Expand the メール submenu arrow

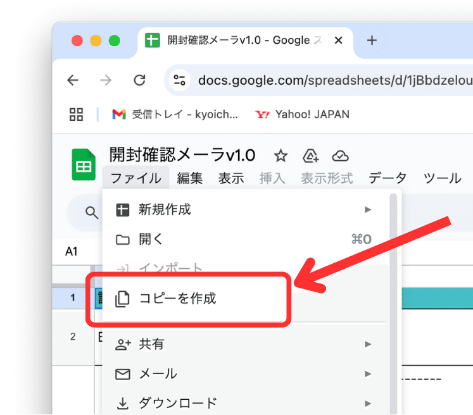click(x=367, y=374)
